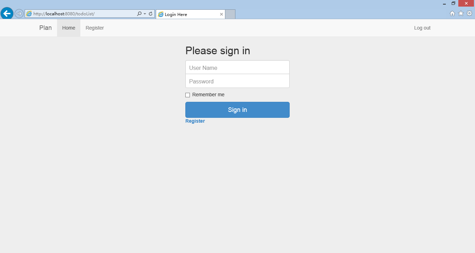Open favorites star icon
The width and height of the screenshot is (475, 253).
(x=461, y=13)
